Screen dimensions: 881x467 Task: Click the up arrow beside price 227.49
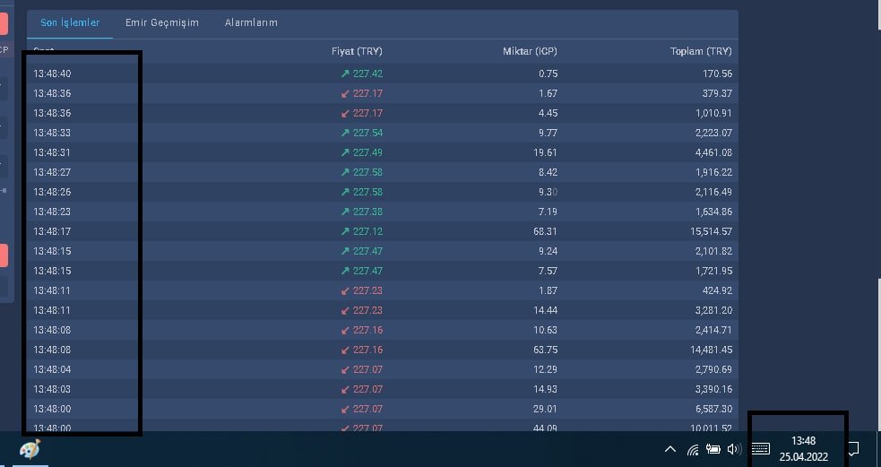pyautogui.click(x=345, y=152)
